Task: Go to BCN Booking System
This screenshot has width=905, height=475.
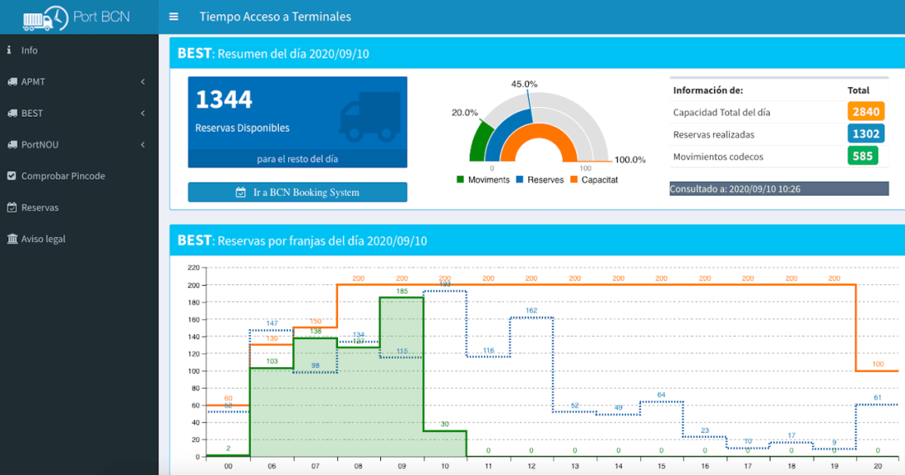Action: [x=297, y=192]
